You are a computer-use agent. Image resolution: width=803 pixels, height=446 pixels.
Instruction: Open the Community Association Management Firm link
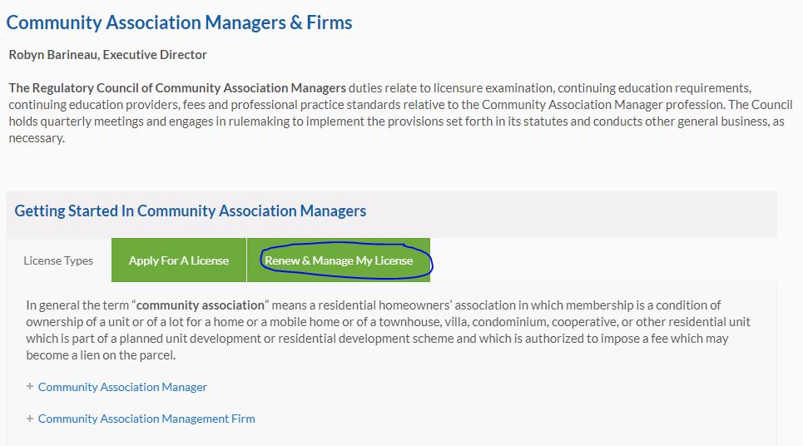146,419
